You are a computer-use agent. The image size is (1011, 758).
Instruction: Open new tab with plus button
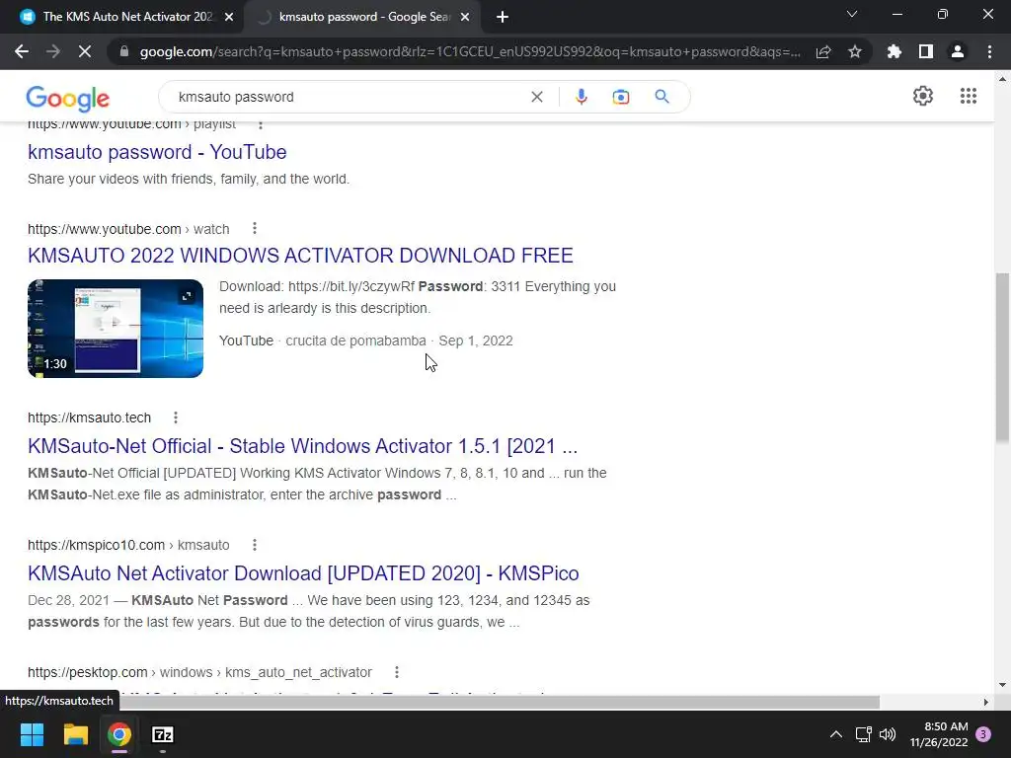[503, 17]
